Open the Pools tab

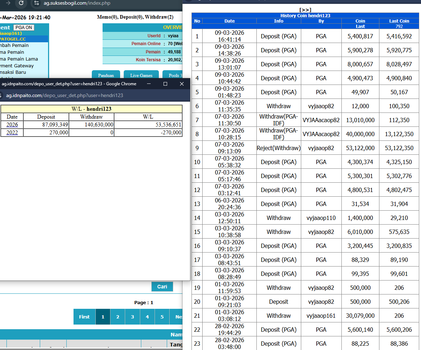[x=172, y=75]
